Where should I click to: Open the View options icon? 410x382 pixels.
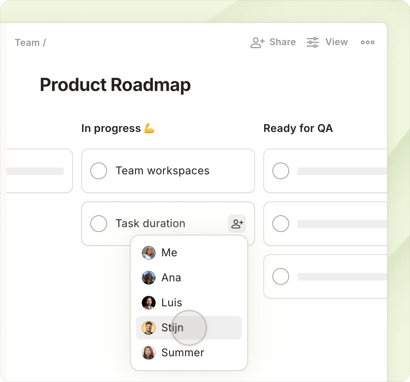pos(312,42)
